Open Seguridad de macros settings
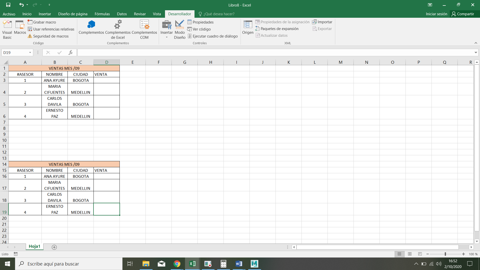480x270 pixels. pos(50,36)
